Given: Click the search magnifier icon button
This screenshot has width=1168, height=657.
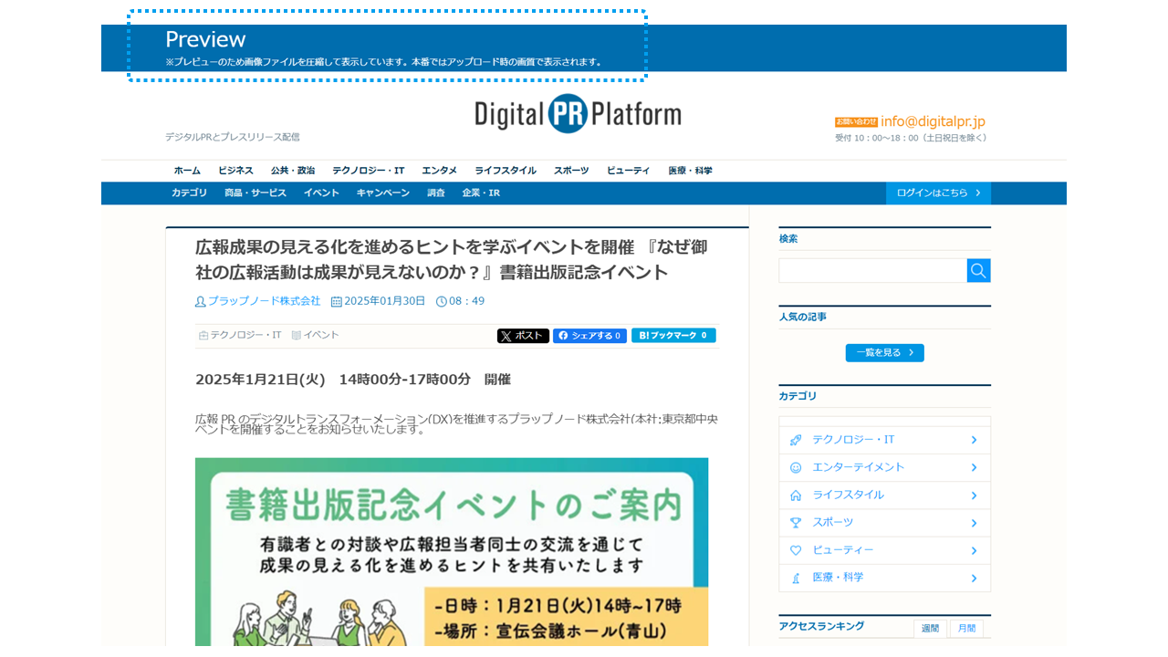Looking at the screenshot, I should pyautogui.click(x=978, y=271).
